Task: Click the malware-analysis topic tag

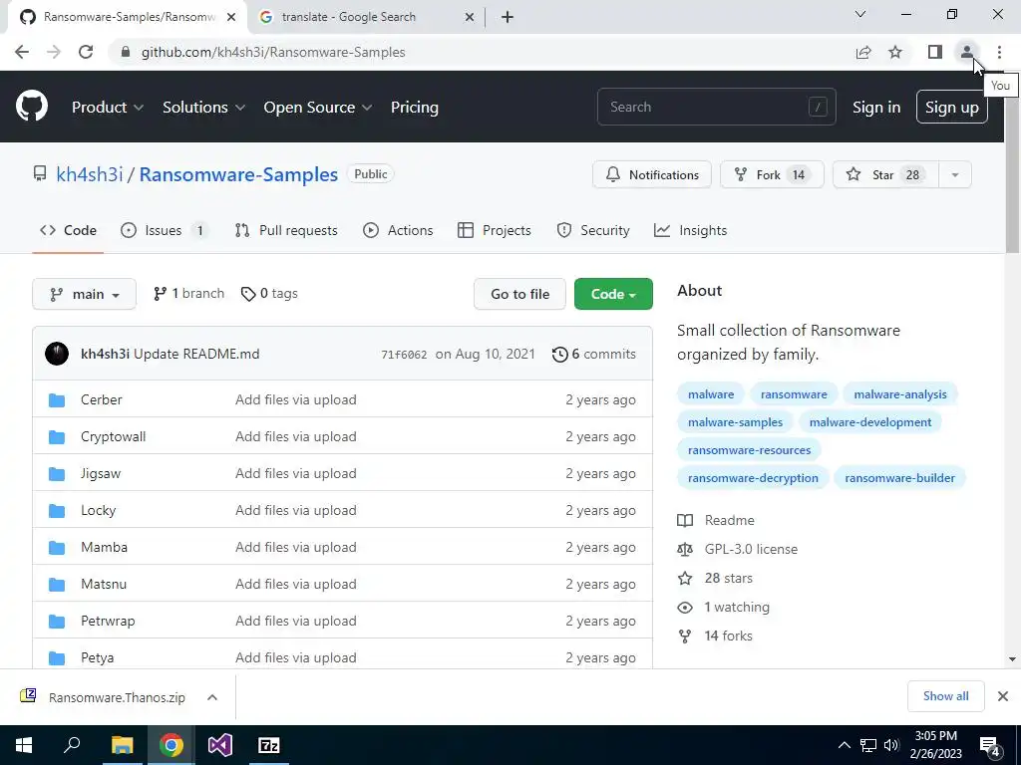Action: coord(900,394)
